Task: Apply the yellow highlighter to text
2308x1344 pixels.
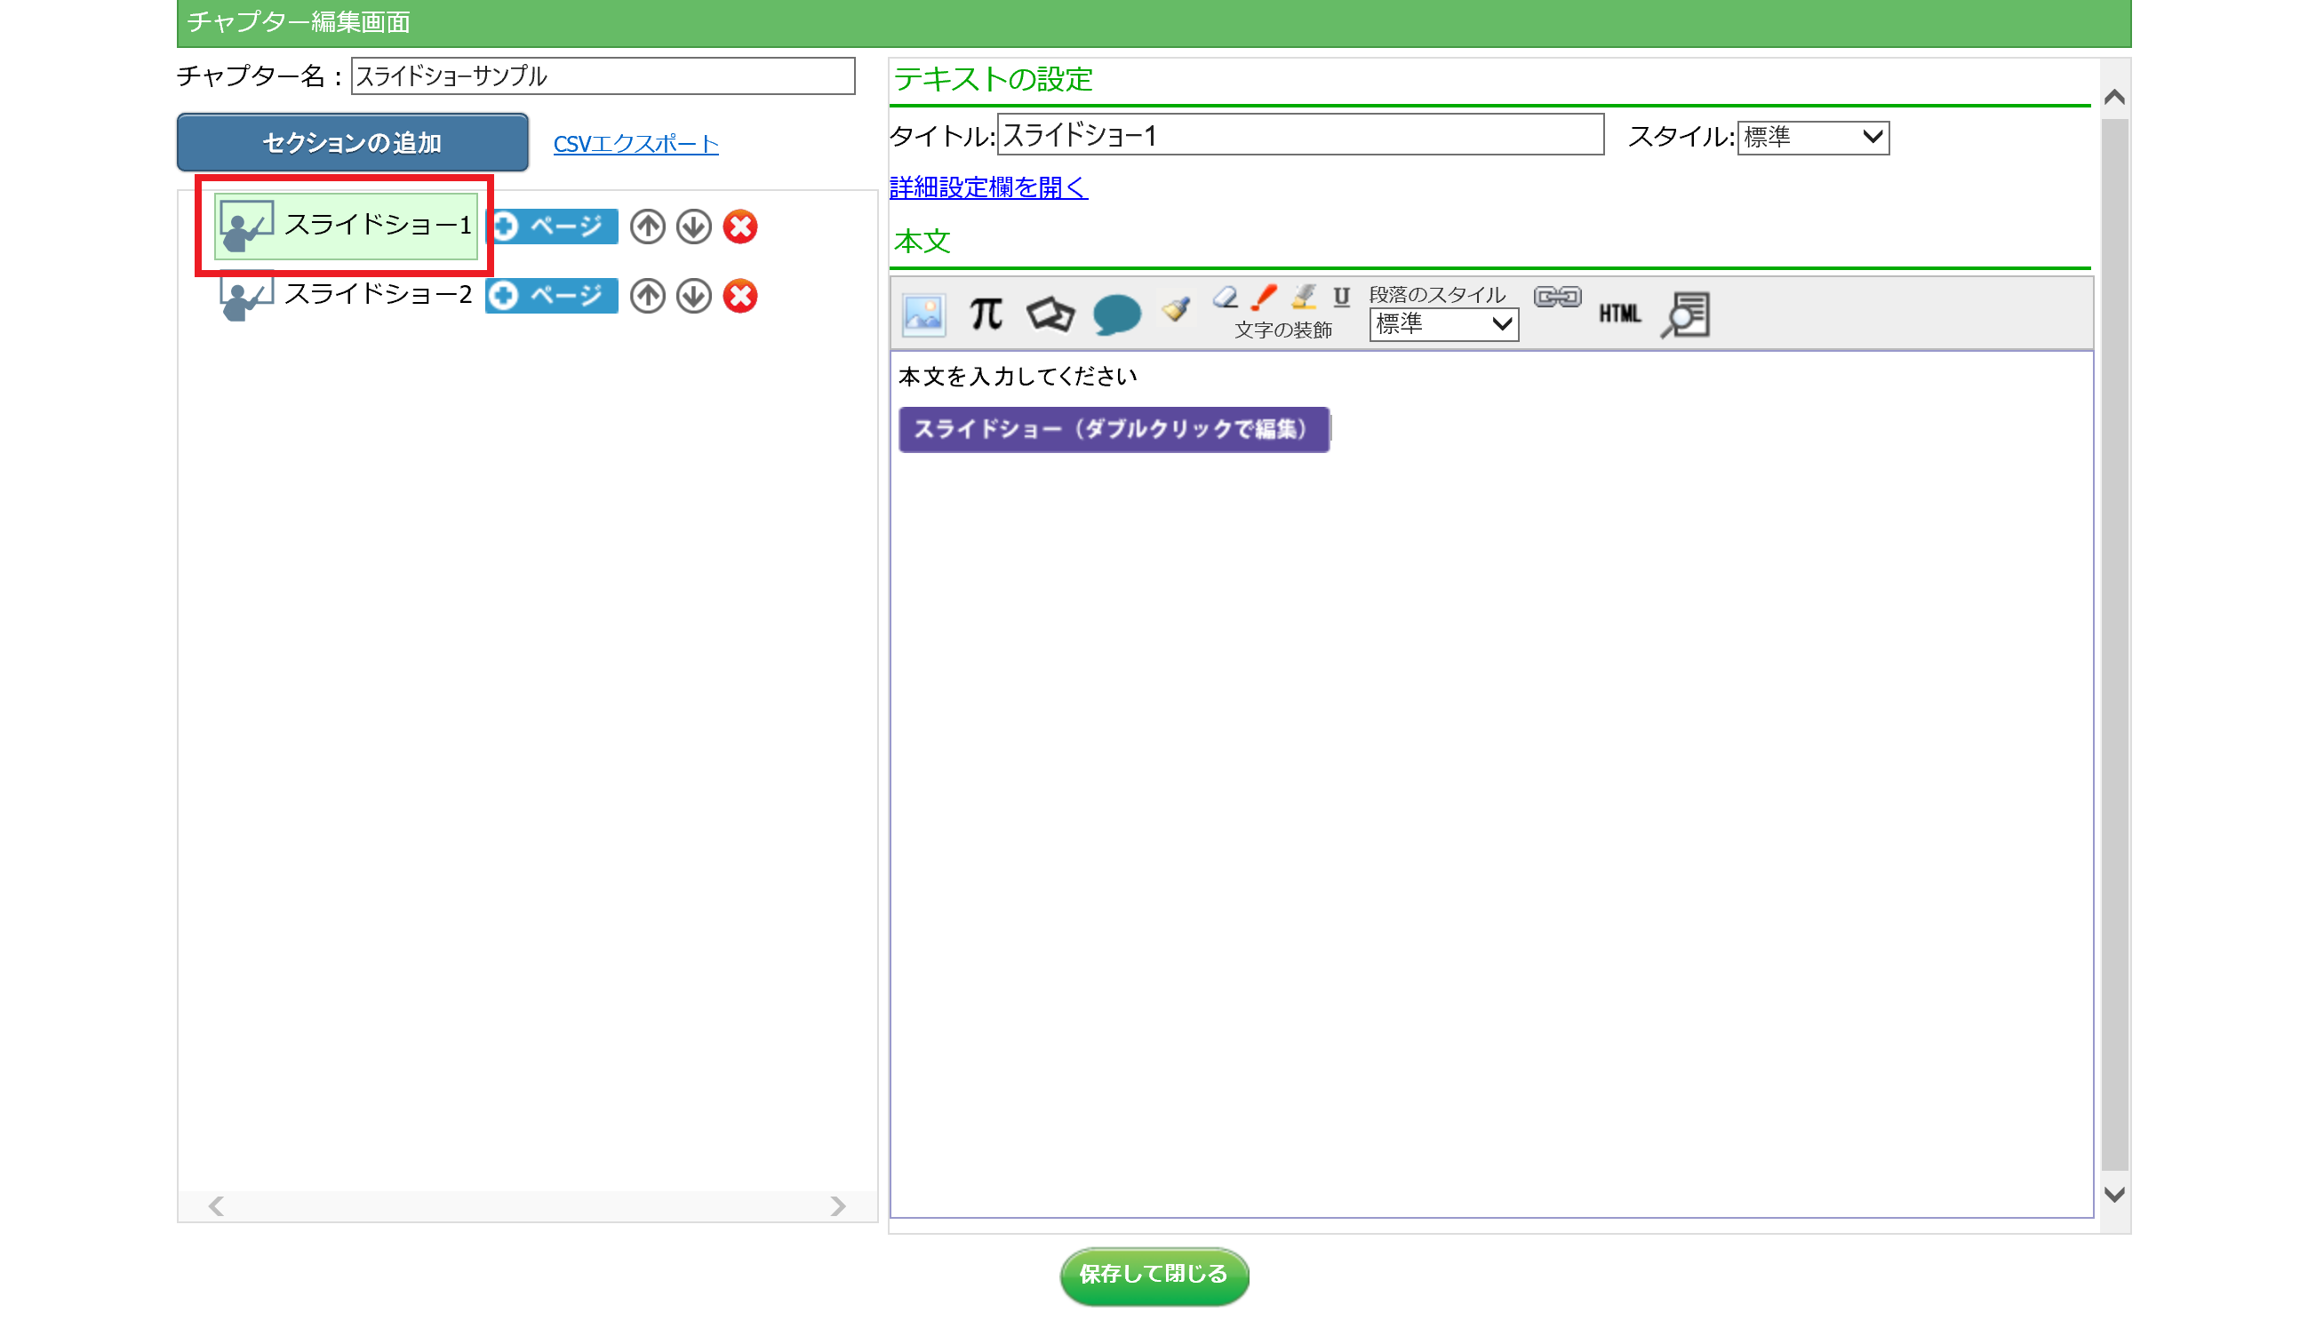Action: (x=1305, y=297)
